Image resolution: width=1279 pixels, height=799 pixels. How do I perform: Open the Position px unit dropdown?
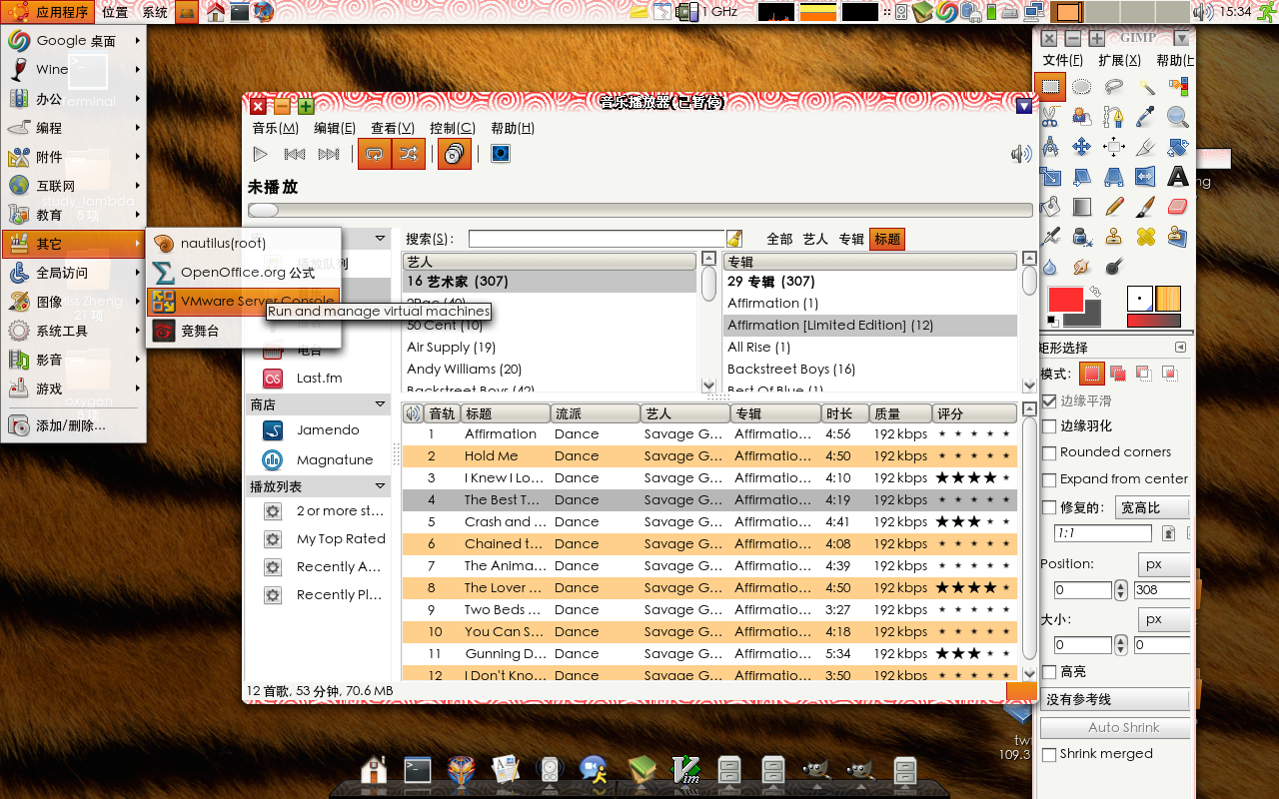(1164, 564)
